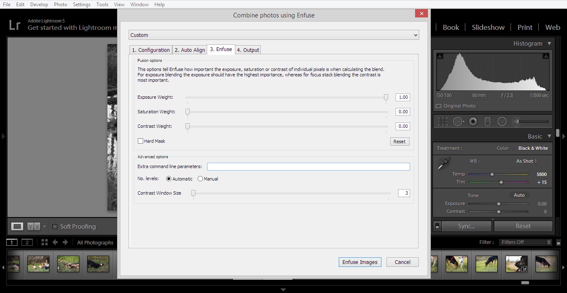
Task: Select the Graduated Filter tool
Action: click(x=487, y=122)
